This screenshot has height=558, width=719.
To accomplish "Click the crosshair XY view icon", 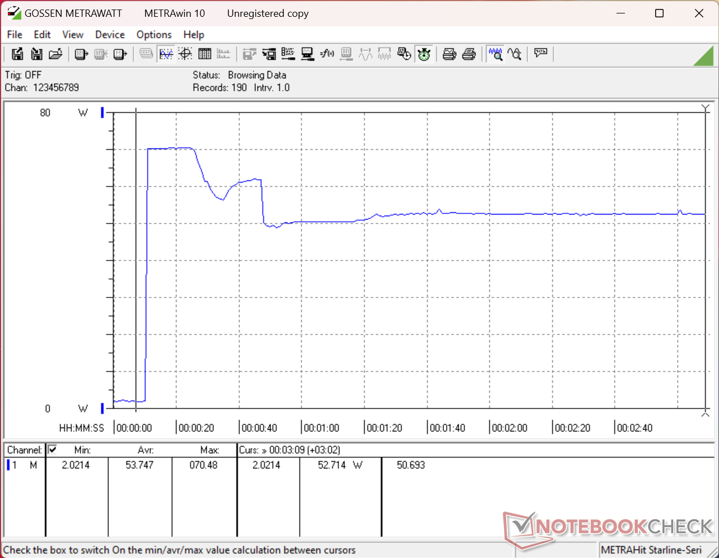I will tap(185, 54).
